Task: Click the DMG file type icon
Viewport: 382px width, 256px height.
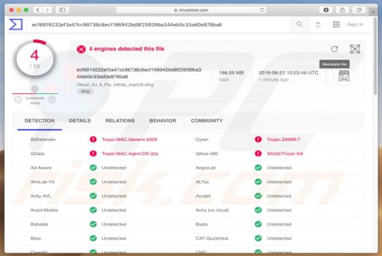Action: click(x=344, y=76)
